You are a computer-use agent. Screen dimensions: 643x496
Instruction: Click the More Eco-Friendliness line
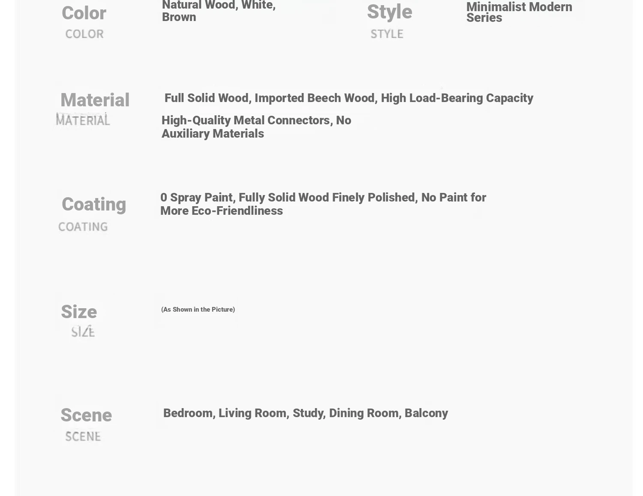(x=222, y=210)
